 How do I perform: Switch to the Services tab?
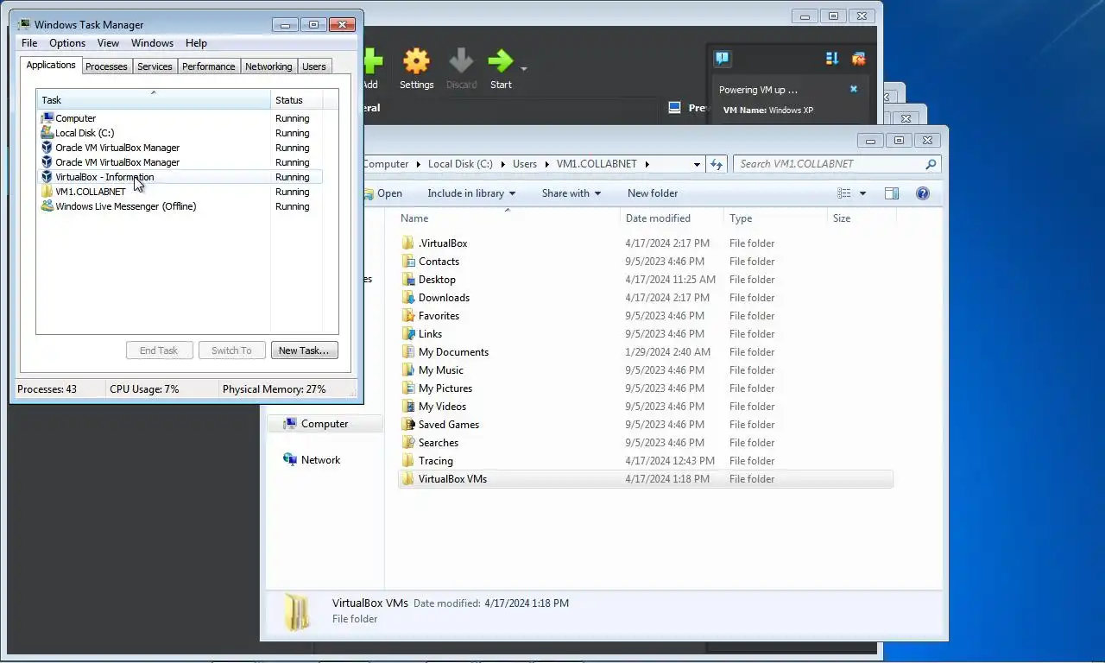155,66
